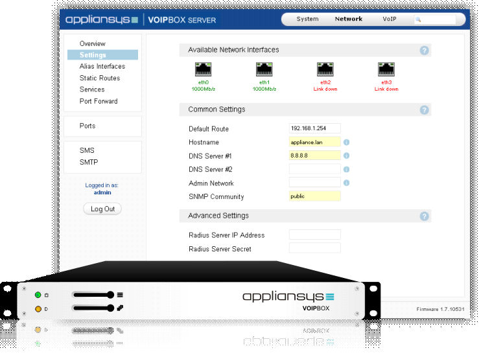479x357 pixels.
Task: Click the appliansys logo in the header
Action: 102,19
